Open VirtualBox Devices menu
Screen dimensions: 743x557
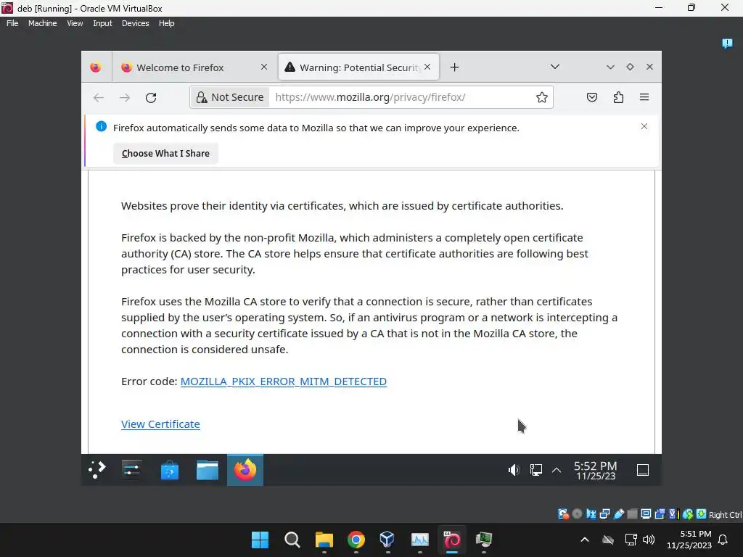[x=135, y=23]
